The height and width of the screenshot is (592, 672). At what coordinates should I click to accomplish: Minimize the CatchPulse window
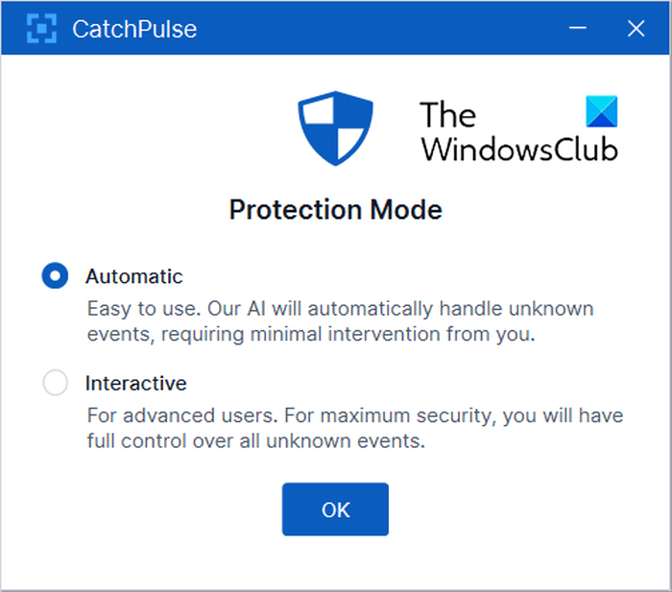580,29
